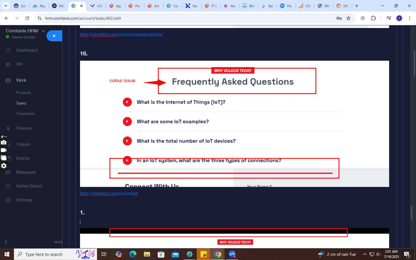
Task: Click the Work briefcase icon
Action: 8,81
